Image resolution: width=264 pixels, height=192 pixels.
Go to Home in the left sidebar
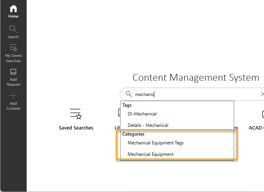[x=13, y=9]
